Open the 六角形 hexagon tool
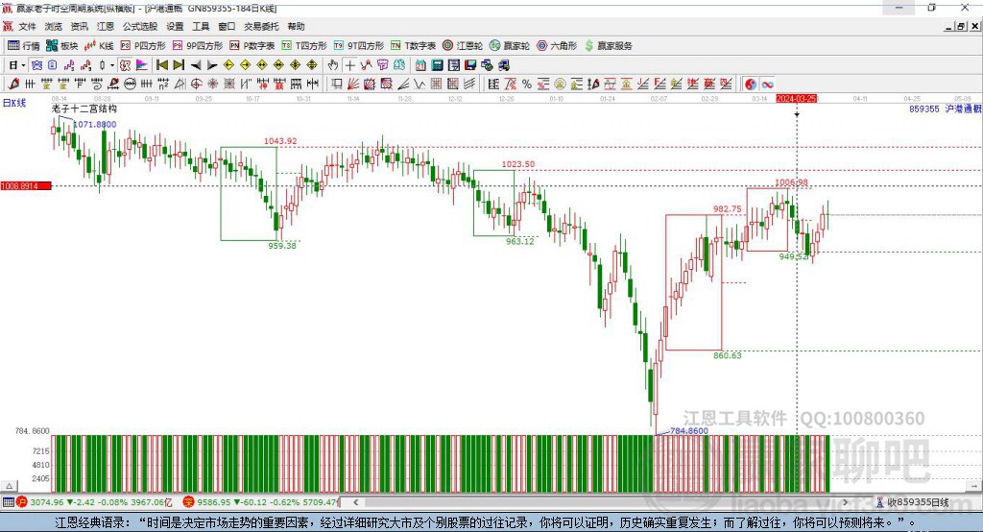The height and width of the screenshot is (532, 983). pyautogui.click(x=557, y=46)
